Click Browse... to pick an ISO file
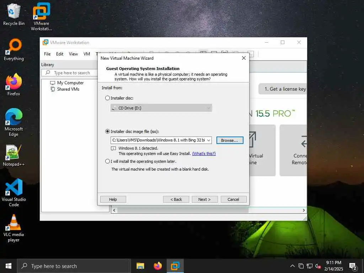 pyautogui.click(x=230, y=140)
